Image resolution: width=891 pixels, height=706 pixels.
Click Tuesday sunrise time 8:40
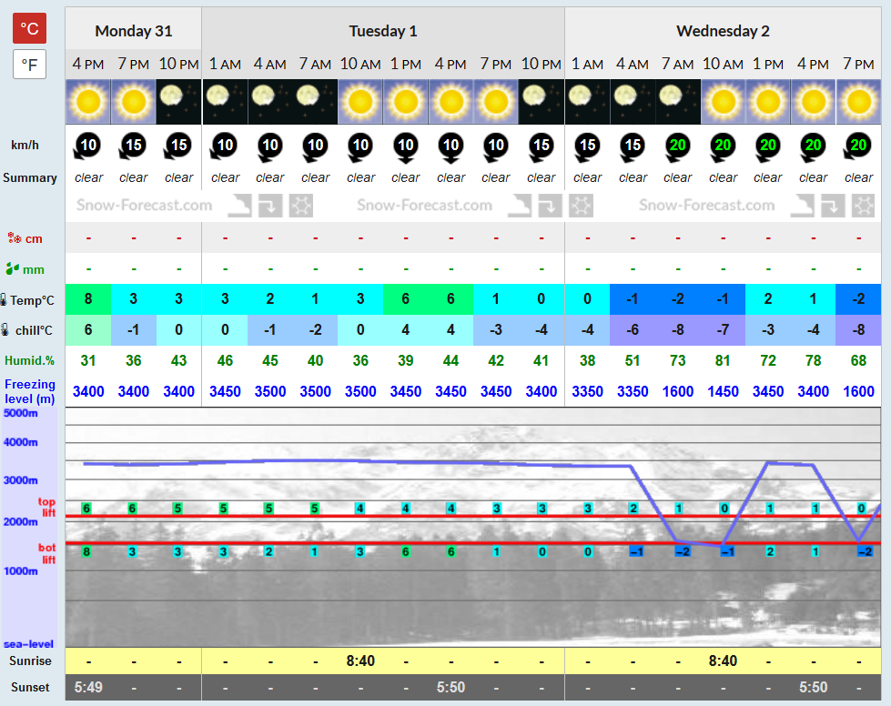[x=360, y=661]
